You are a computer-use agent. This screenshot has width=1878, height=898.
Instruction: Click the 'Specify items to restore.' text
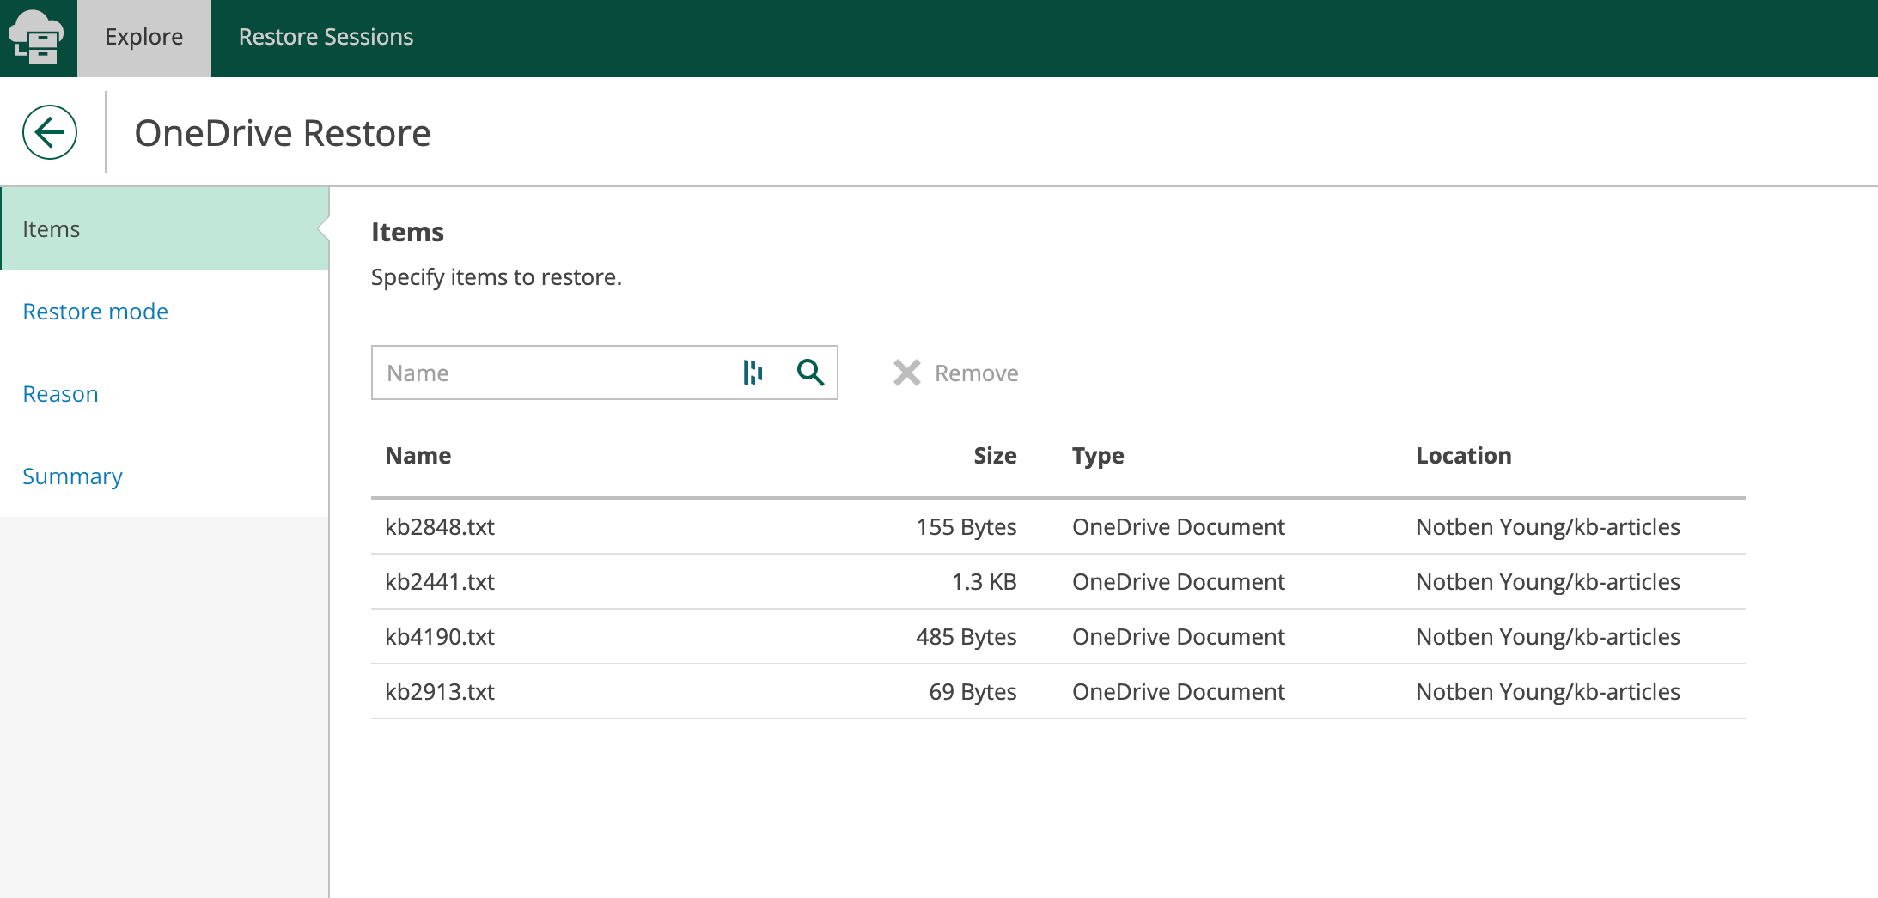coord(497,277)
